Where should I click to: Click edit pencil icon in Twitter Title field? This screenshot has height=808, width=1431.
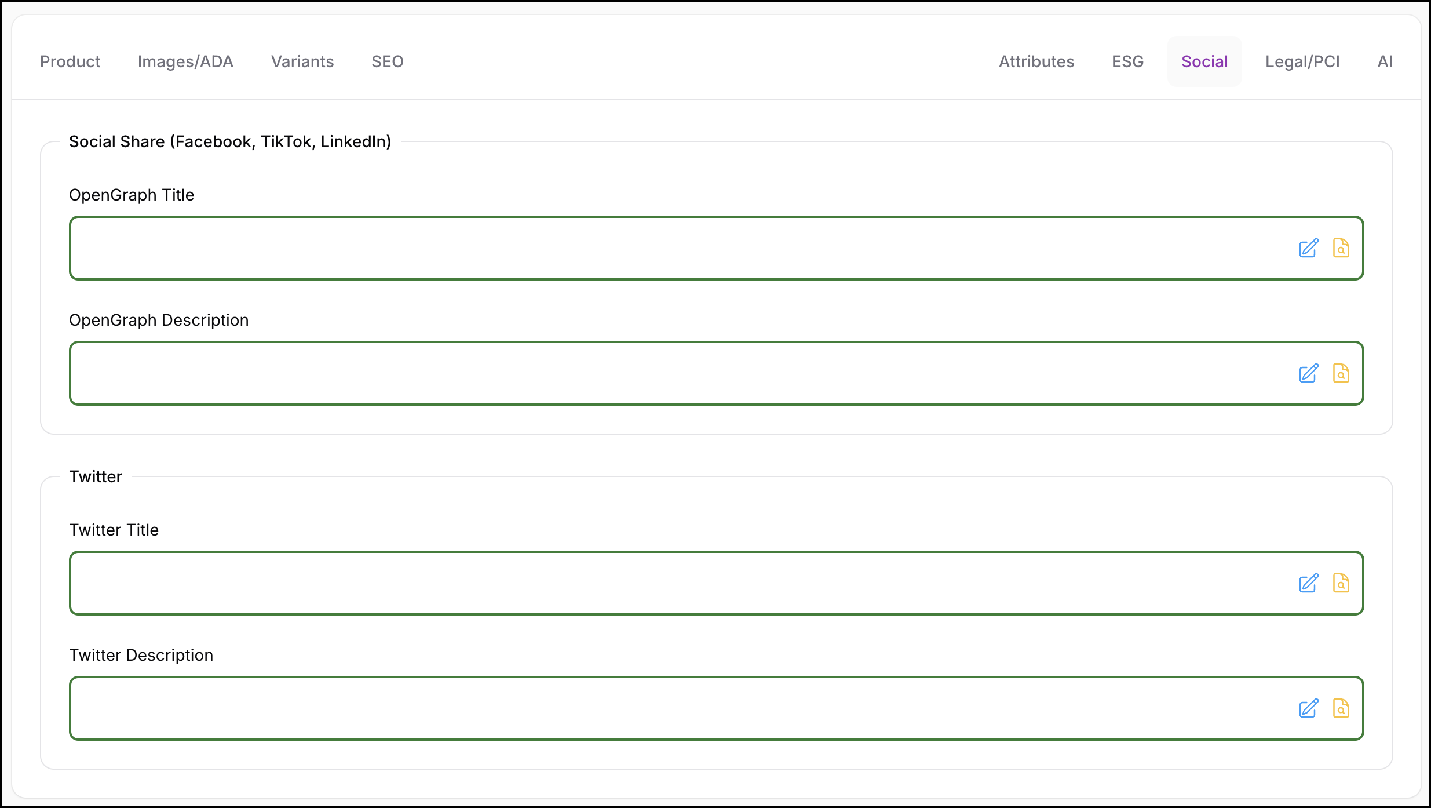click(x=1308, y=583)
